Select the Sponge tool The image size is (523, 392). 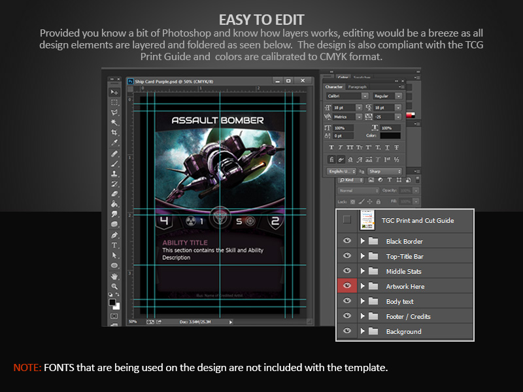114,224
